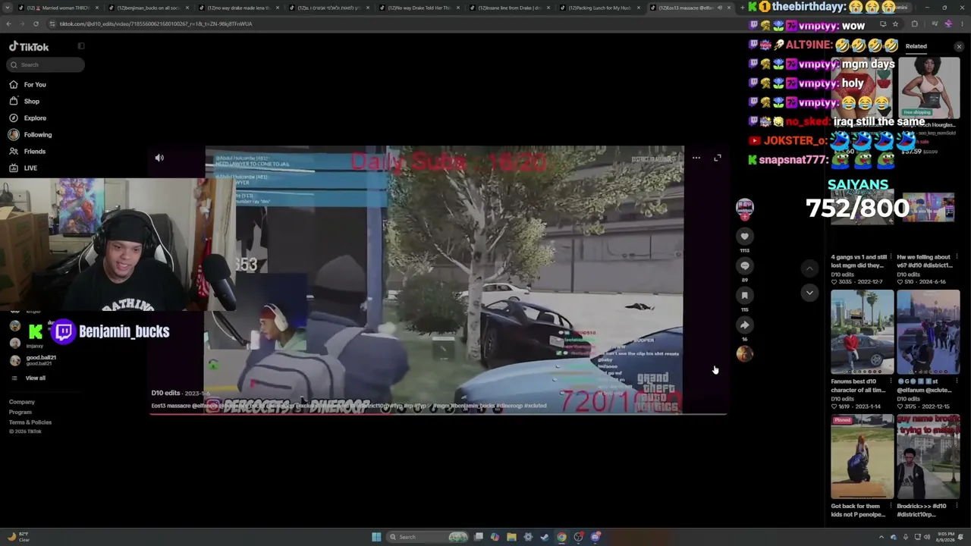Play the @elfanum @xclute related thumbnail
The width and height of the screenshot is (971, 546).
pyautogui.click(x=928, y=332)
